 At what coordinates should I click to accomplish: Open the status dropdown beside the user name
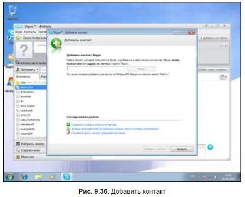click(18, 38)
